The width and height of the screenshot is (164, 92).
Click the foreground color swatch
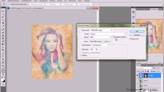tap(2, 80)
